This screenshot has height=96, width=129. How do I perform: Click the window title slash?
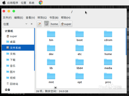coord(72,12)
